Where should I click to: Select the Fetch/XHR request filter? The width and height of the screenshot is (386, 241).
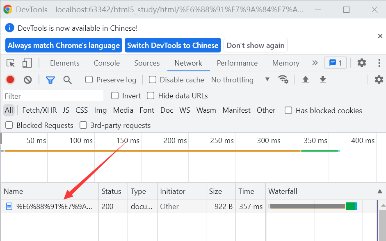point(39,110)
